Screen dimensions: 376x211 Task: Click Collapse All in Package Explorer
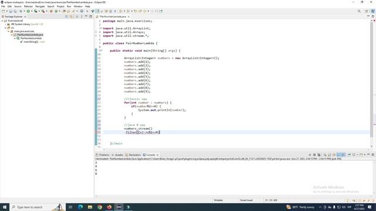tap(66, 16)
